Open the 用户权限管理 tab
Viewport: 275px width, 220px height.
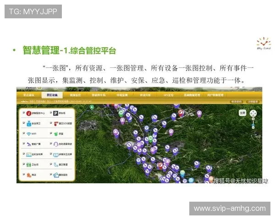pyautogui.click(x=215, y=95)
